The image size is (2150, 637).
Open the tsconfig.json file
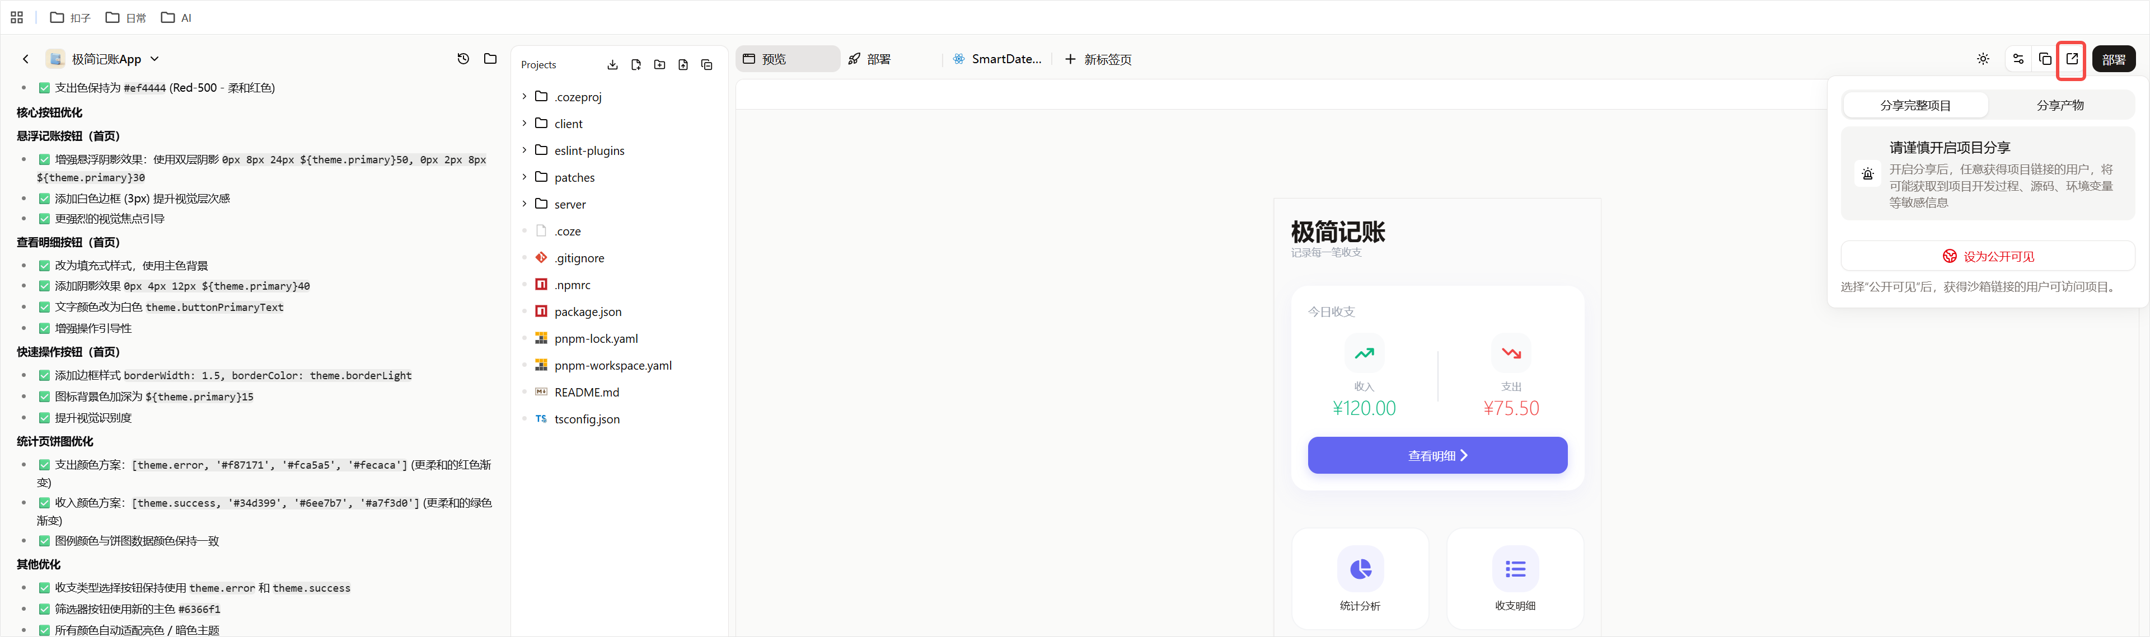(587, 419)
